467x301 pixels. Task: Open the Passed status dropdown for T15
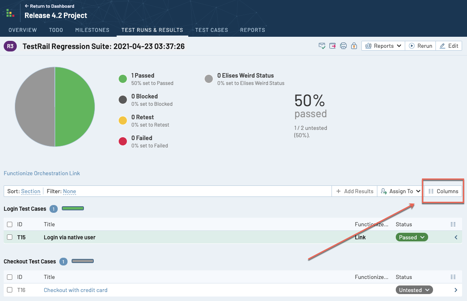[412, 237]
